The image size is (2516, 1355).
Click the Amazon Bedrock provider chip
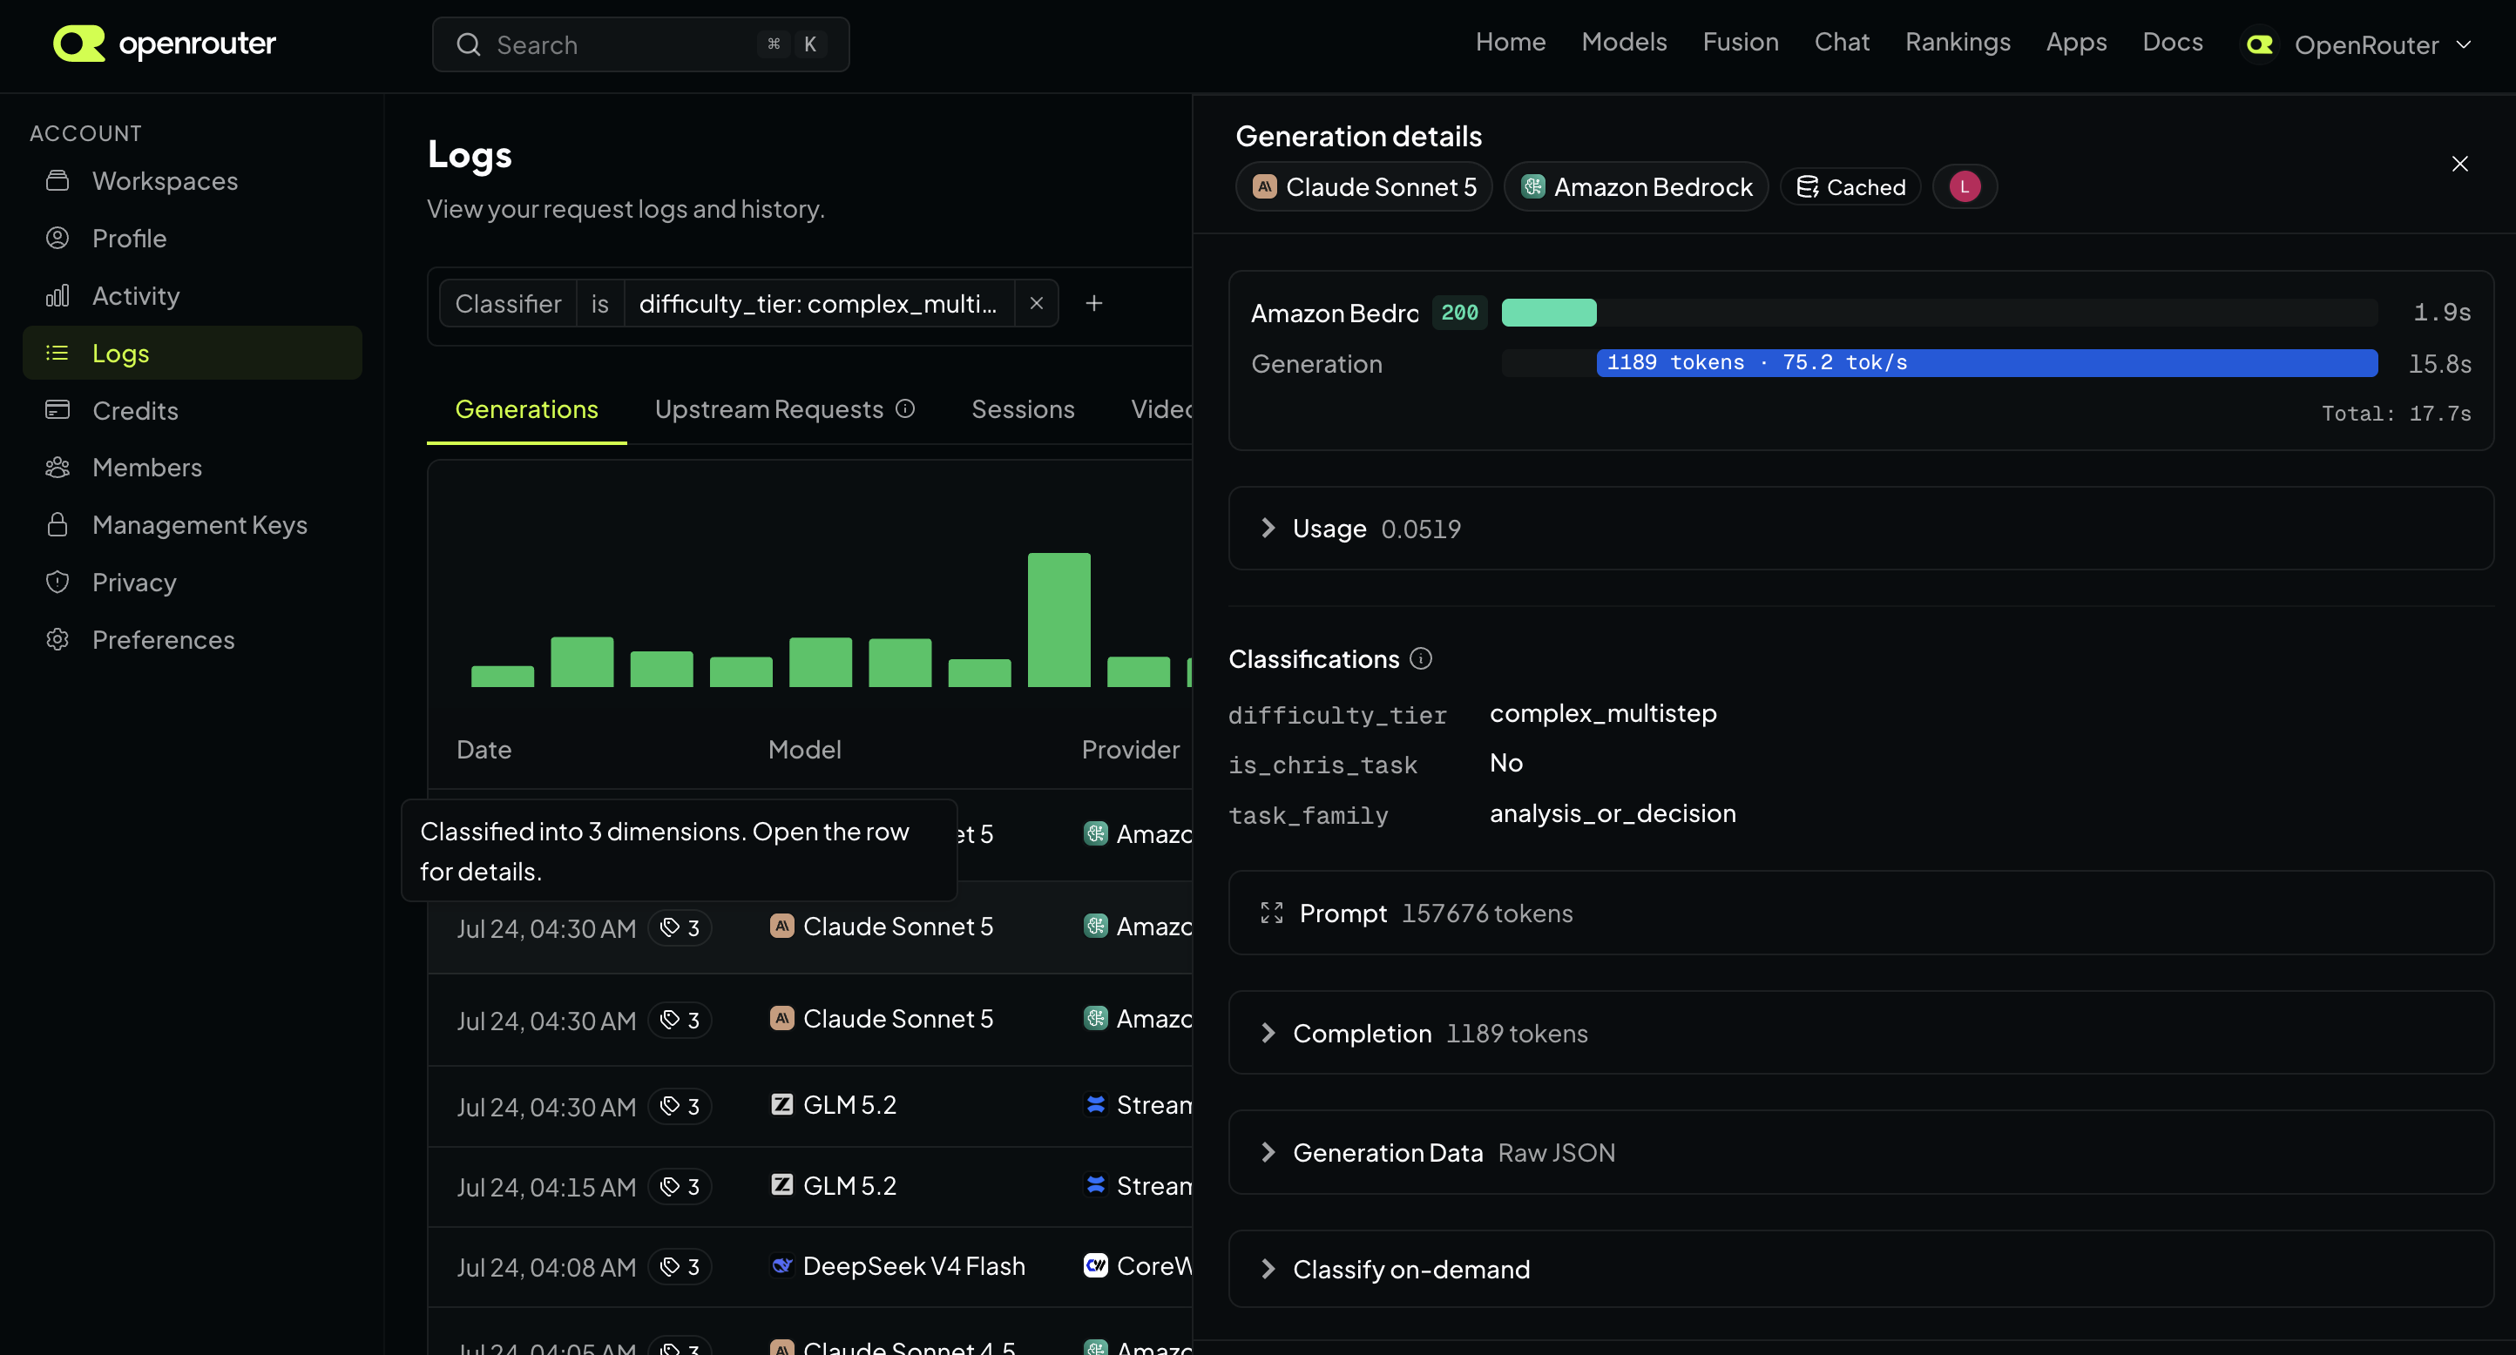[1637, 186]
